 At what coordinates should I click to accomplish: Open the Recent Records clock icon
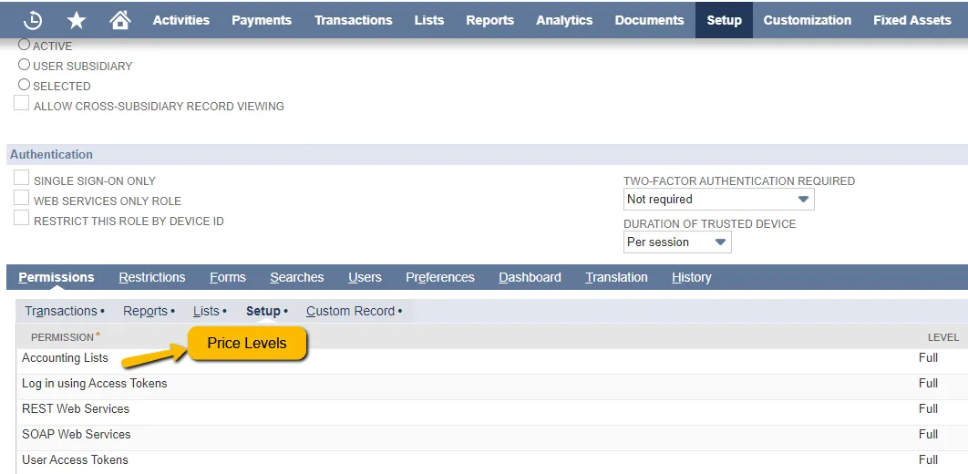[x=33, y=20]
